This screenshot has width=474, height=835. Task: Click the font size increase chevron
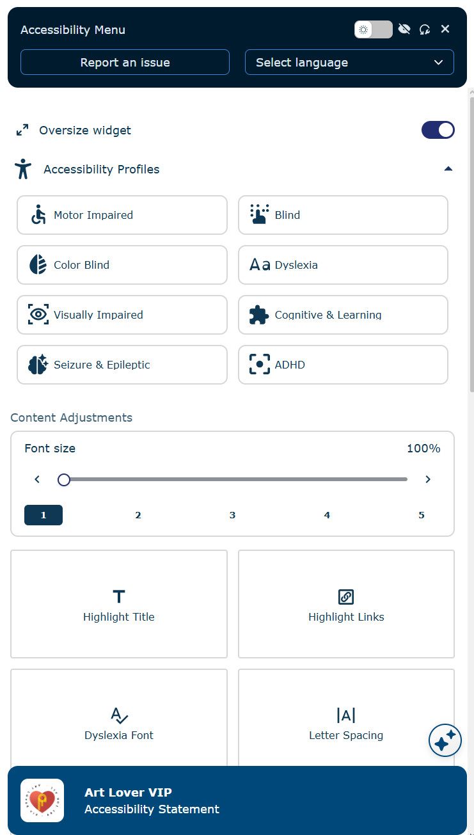coord(428,479)
